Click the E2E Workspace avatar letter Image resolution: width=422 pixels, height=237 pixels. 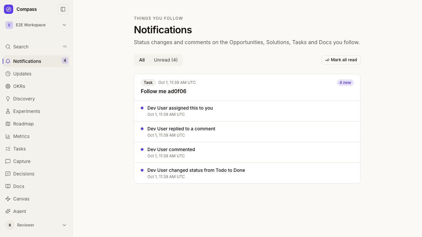(9, 25)
